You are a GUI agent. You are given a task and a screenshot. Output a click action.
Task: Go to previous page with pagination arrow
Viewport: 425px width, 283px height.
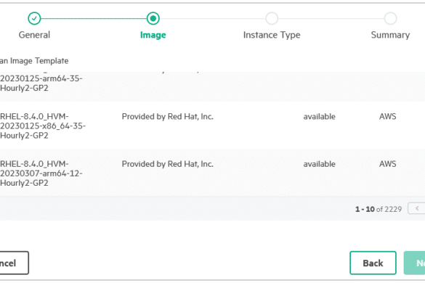coord(417,208)
